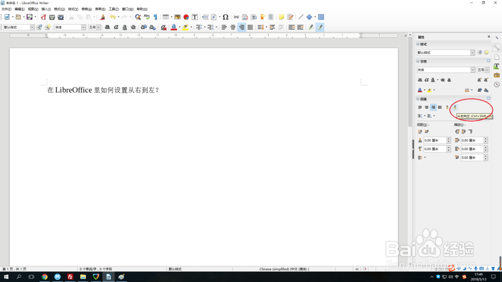Open the 插入 menu
Image resolution: width=502 pixels, height=282 pixels.
pyautogui.click(x=46, y=9)
